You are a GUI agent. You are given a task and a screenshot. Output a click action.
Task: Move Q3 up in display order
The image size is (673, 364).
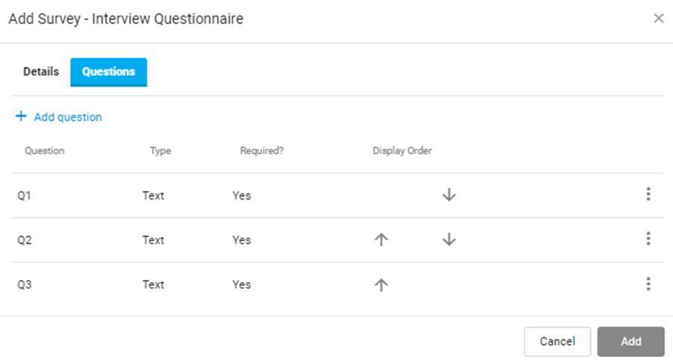381,284
